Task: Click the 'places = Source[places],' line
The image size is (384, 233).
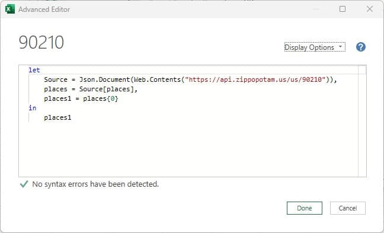Action: point(91,89)
